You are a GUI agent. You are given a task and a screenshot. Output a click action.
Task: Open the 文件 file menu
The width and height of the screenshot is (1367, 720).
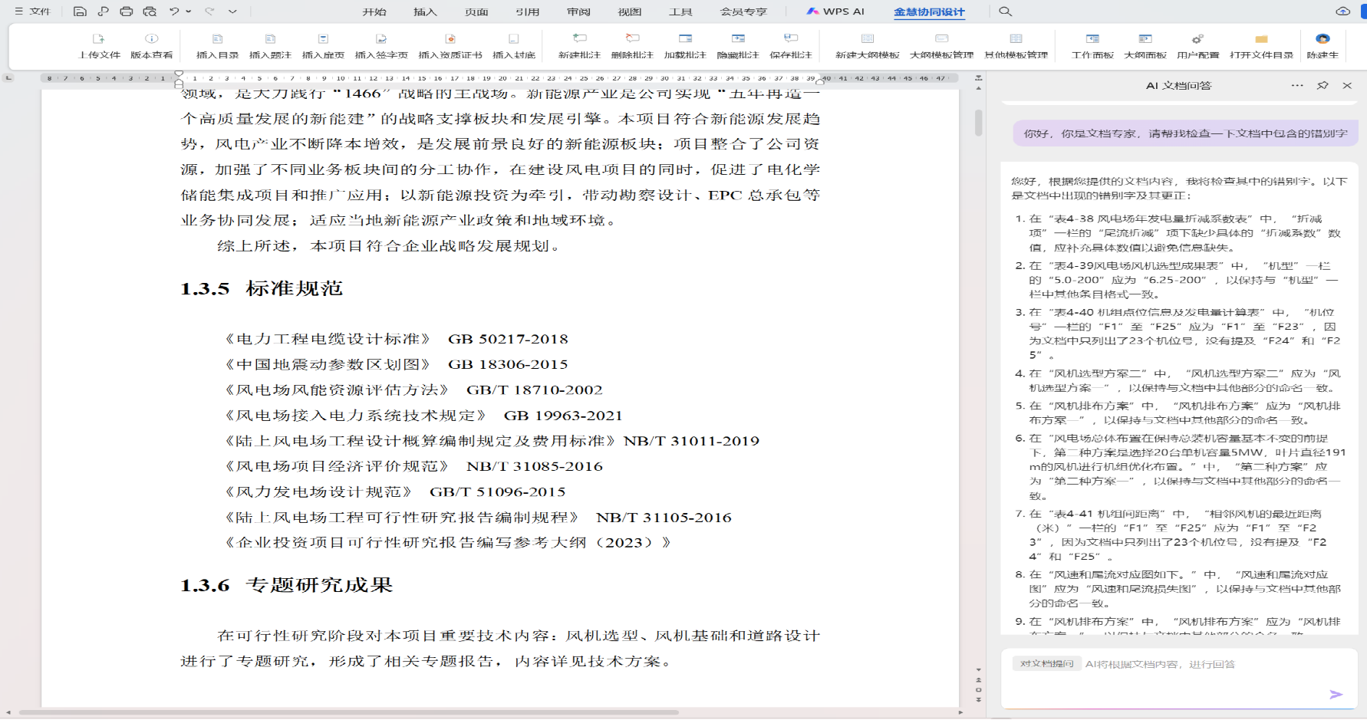tap(33, 12)
